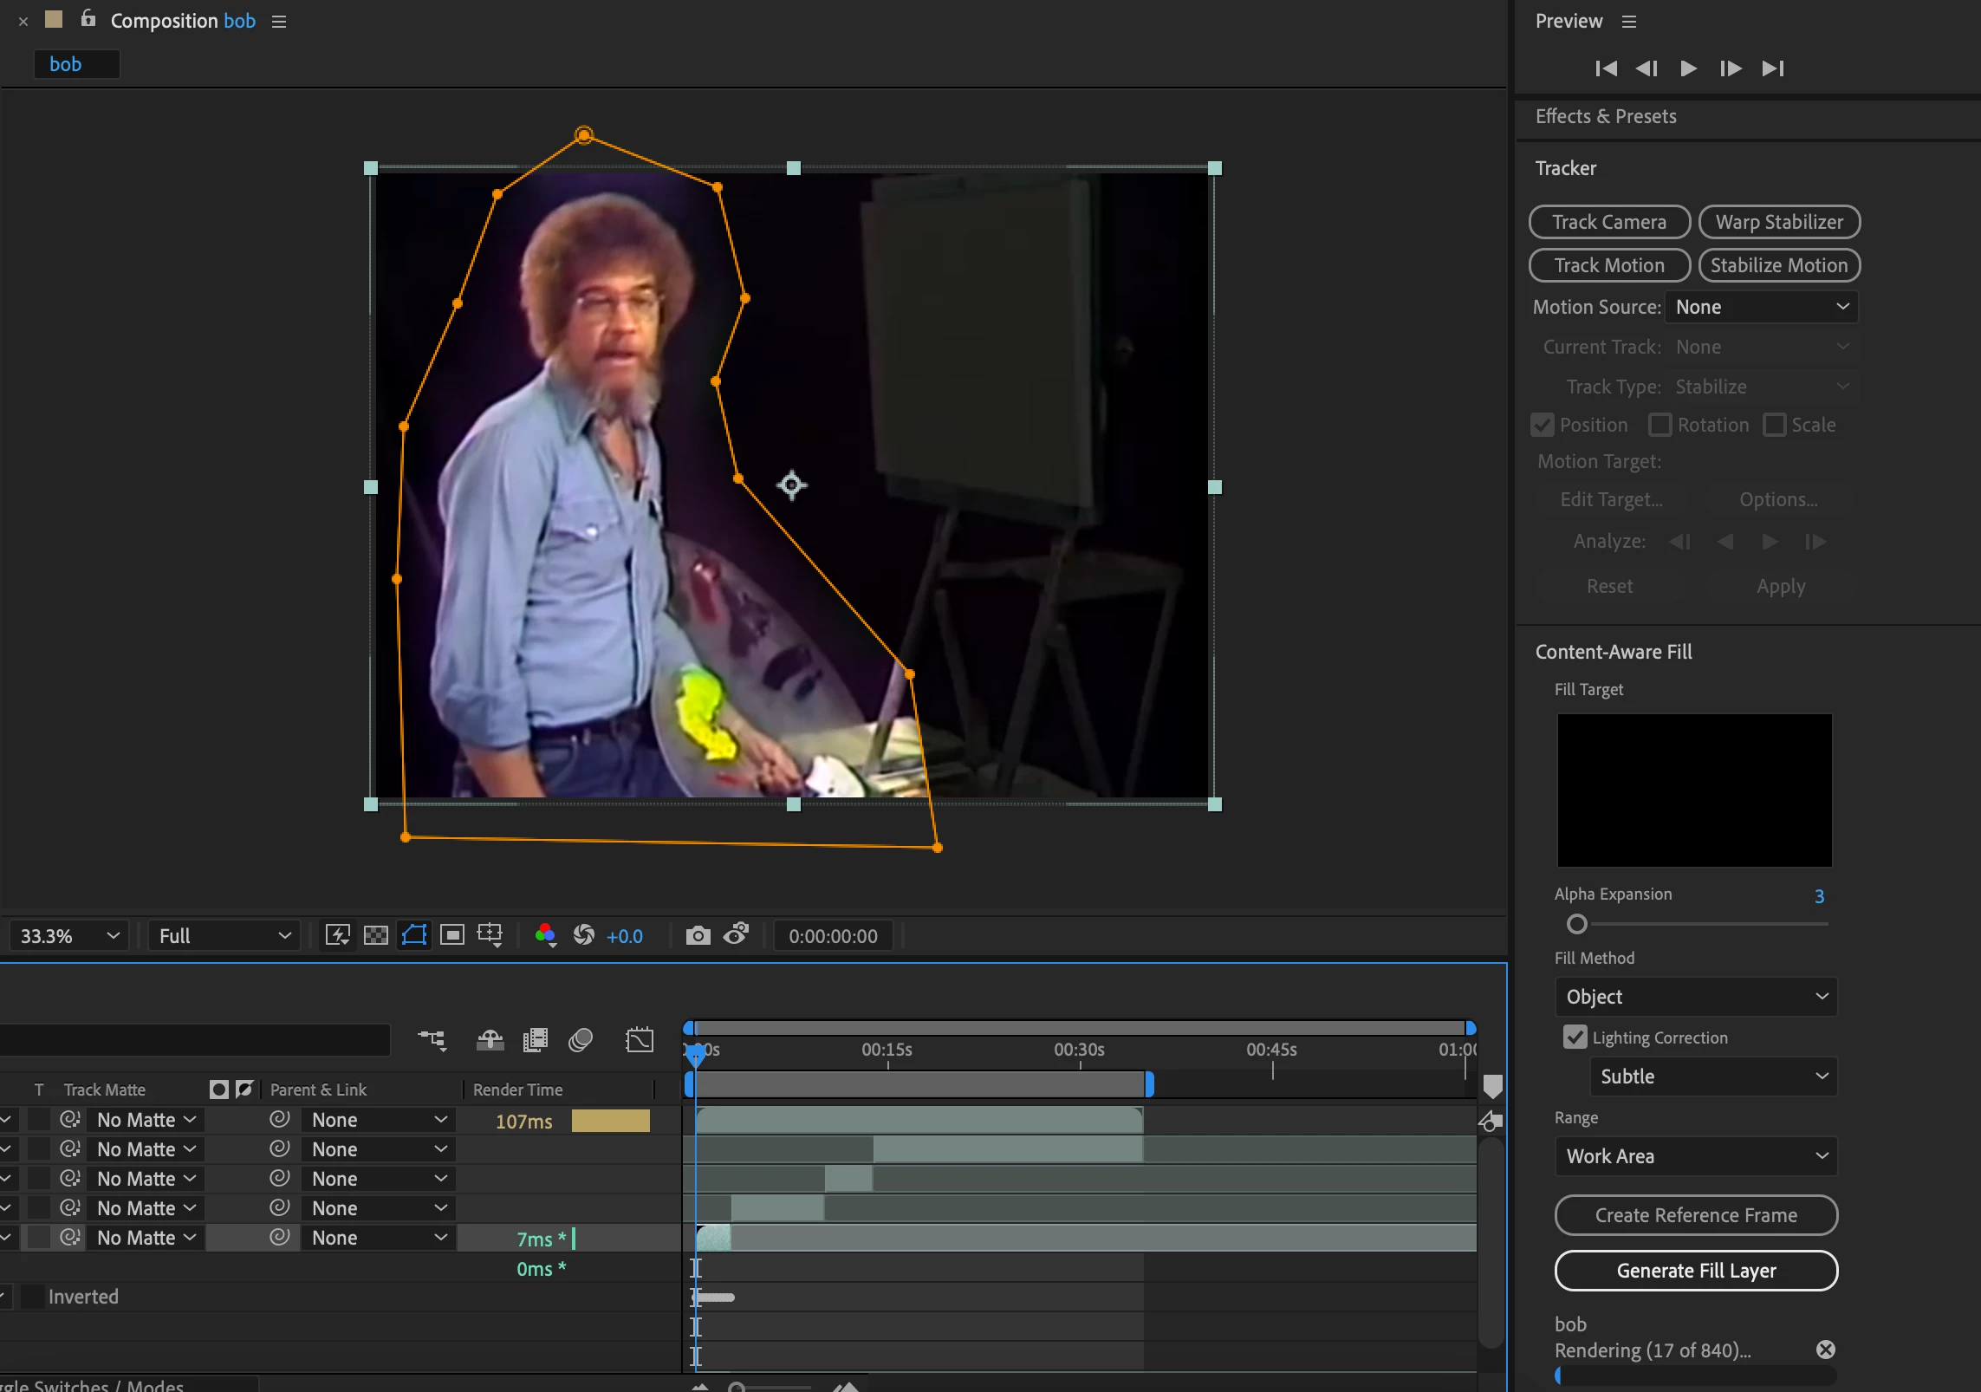Open the Composition panel menu
This screenshot has height=1392, width=1981.
point(279,22)
